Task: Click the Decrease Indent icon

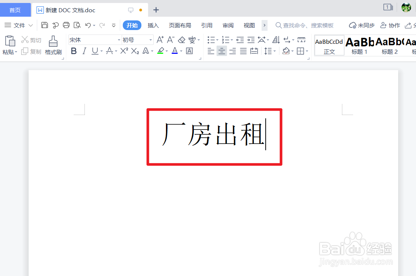Action: click(240, 40)
